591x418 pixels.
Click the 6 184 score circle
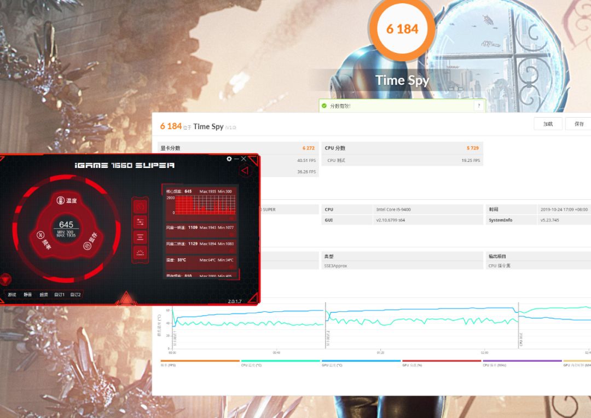pyautogui.click(x=402, y=29)
